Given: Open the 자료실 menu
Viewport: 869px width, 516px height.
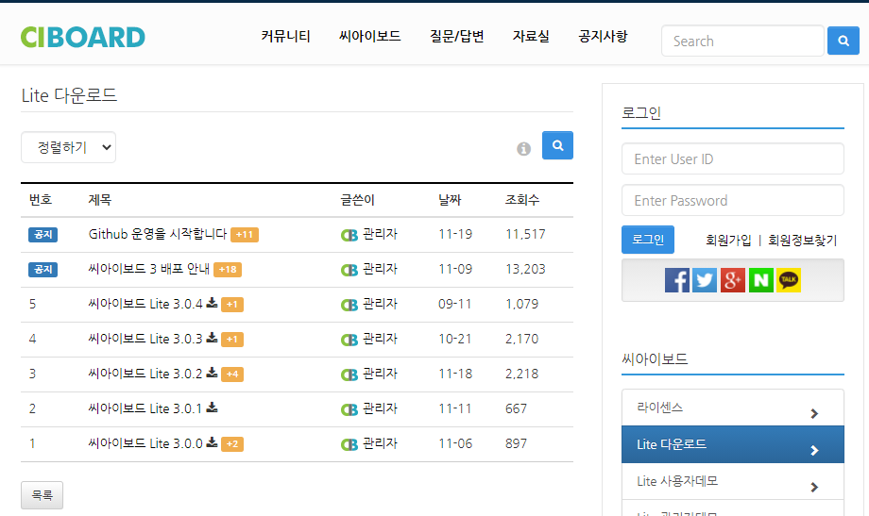Looking at the screenshot, I should pos(531,37).
